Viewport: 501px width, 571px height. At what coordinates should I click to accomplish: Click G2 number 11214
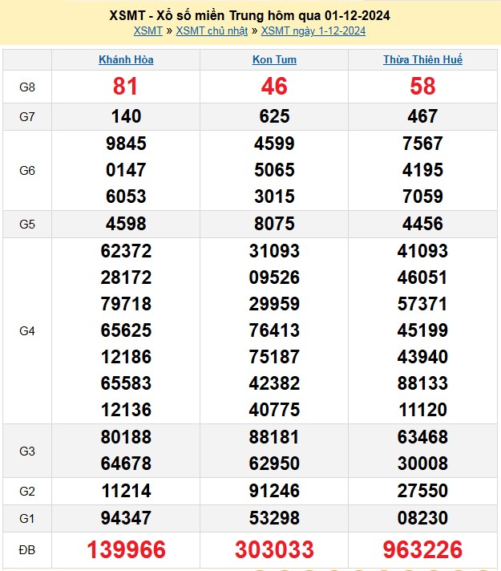click(x=126, y=491)
